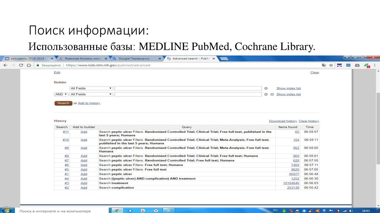Click the Download history link
This screenshot has height=213, width=380.
pos(283,121)
